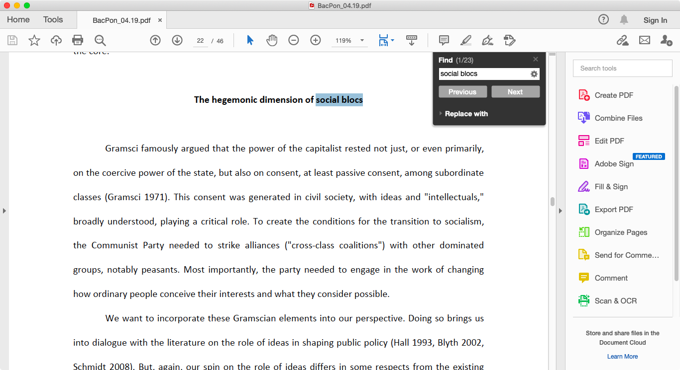The height and width of the screenshot is (370, 680).
Task: Open the Learn More link
Action: 622,357
